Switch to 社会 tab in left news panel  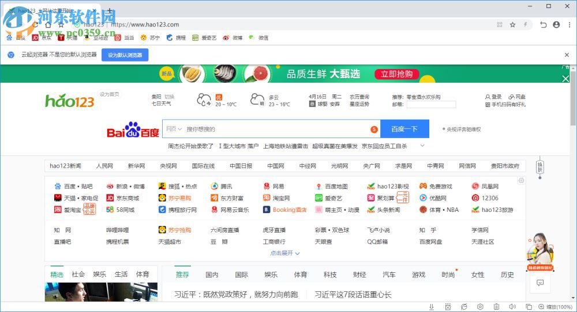point(78,274)
